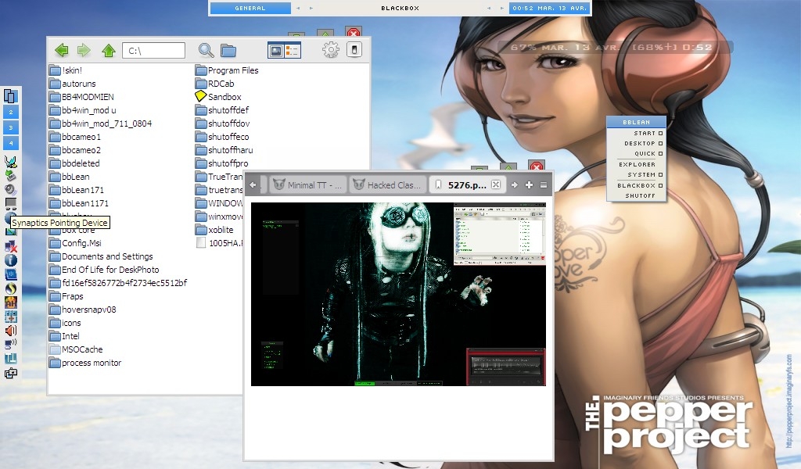This screenshot has width=801, height=469.
Task: Click the forward arrow in the browser tab bar
Action: [515, 184]
